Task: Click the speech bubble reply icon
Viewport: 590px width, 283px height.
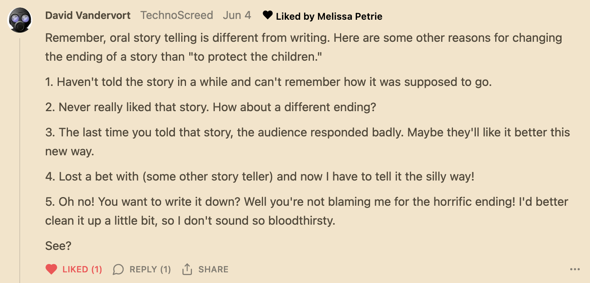Action: click(118, 270)
